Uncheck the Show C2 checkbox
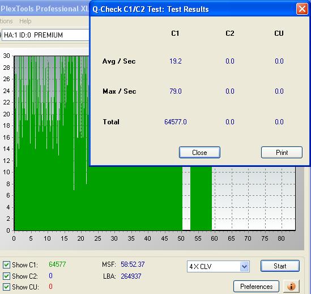Image resolution: width=311 pixels, height=294 pixels. point(6,276)
